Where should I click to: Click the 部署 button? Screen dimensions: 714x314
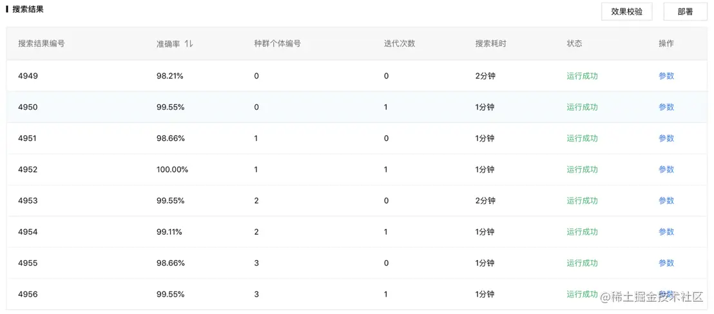coord(685,12)
